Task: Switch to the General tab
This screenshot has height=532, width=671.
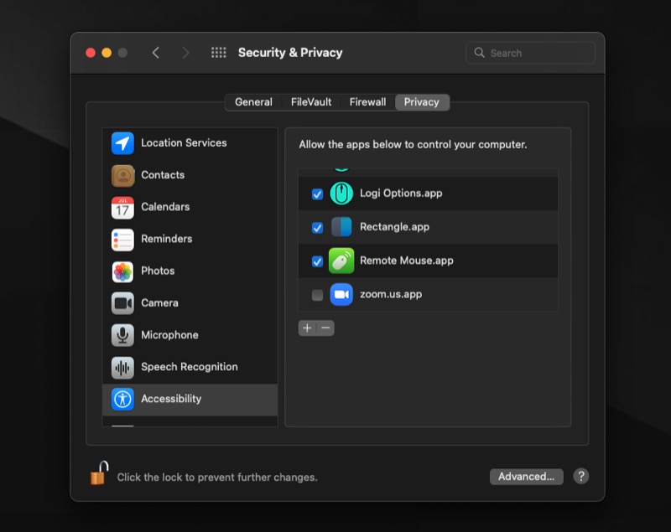Action: click(x=253, y=102)
